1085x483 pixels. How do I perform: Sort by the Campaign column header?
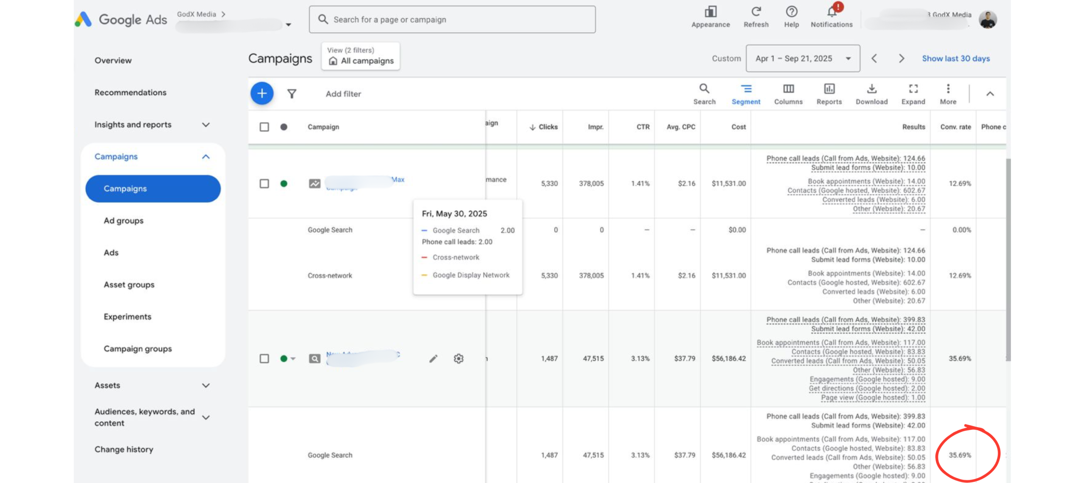(x=323, y=127)
